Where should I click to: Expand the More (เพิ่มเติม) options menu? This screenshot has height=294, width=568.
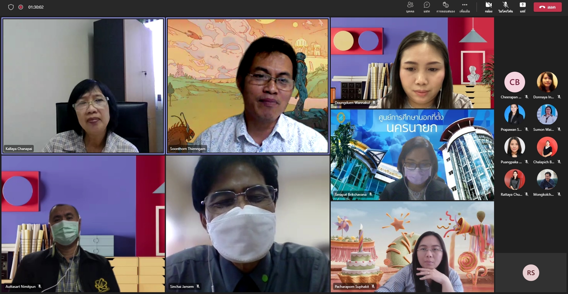(x=464, y=7)
